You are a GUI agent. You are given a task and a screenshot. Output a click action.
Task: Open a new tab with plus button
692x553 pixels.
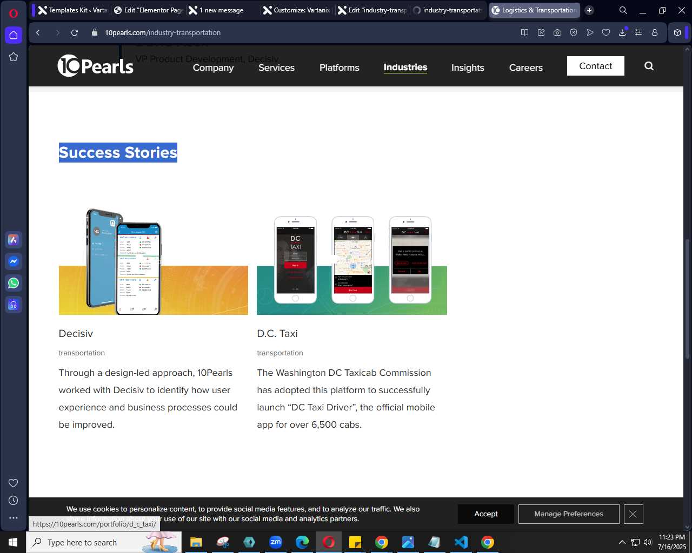(589, 10)
